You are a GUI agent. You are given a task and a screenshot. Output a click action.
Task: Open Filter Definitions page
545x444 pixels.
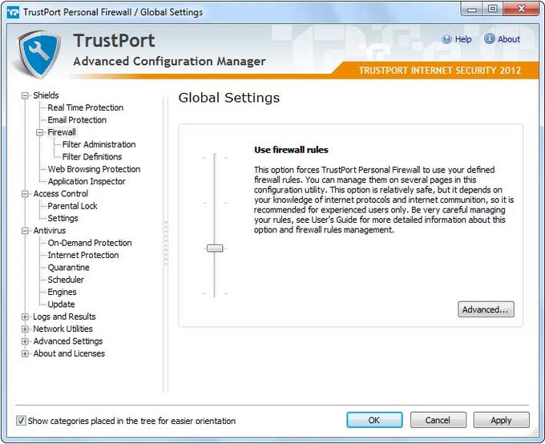91,156
